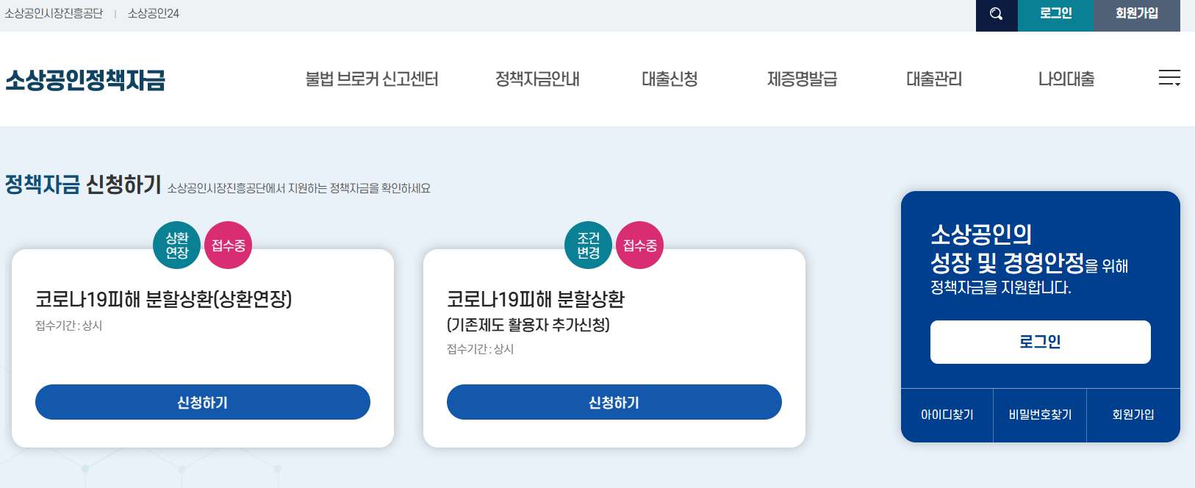Open the 불법 브로커 신고센터 menu
Viewport: 1195px width, 488px height.
pyautogui.click(x=372, y=79)
